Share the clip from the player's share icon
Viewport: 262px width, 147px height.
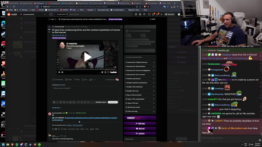(106, 72)
